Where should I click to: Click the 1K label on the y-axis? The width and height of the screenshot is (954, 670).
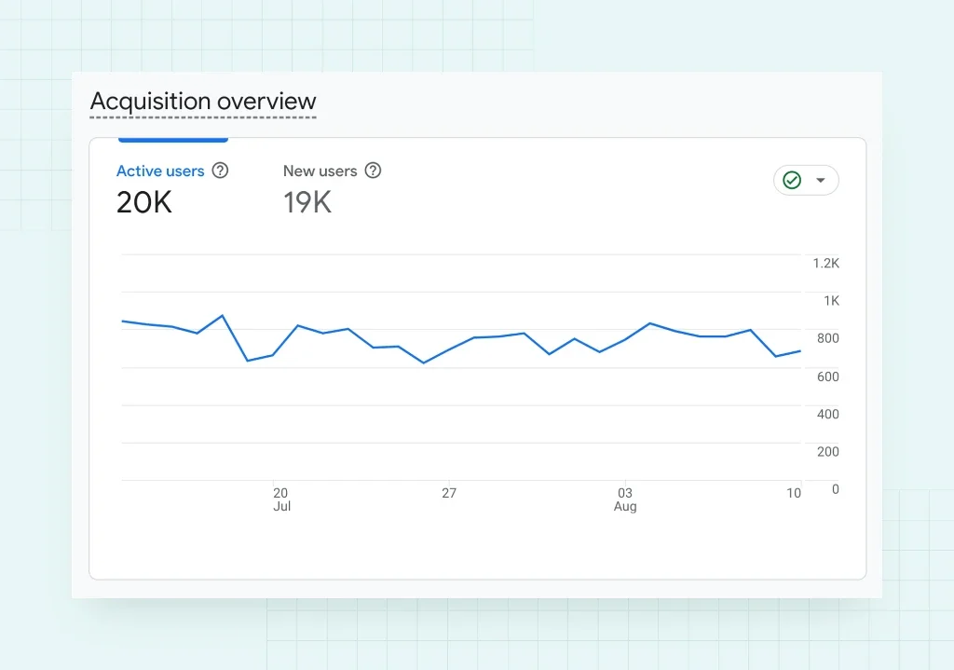(x=830, y=301)
